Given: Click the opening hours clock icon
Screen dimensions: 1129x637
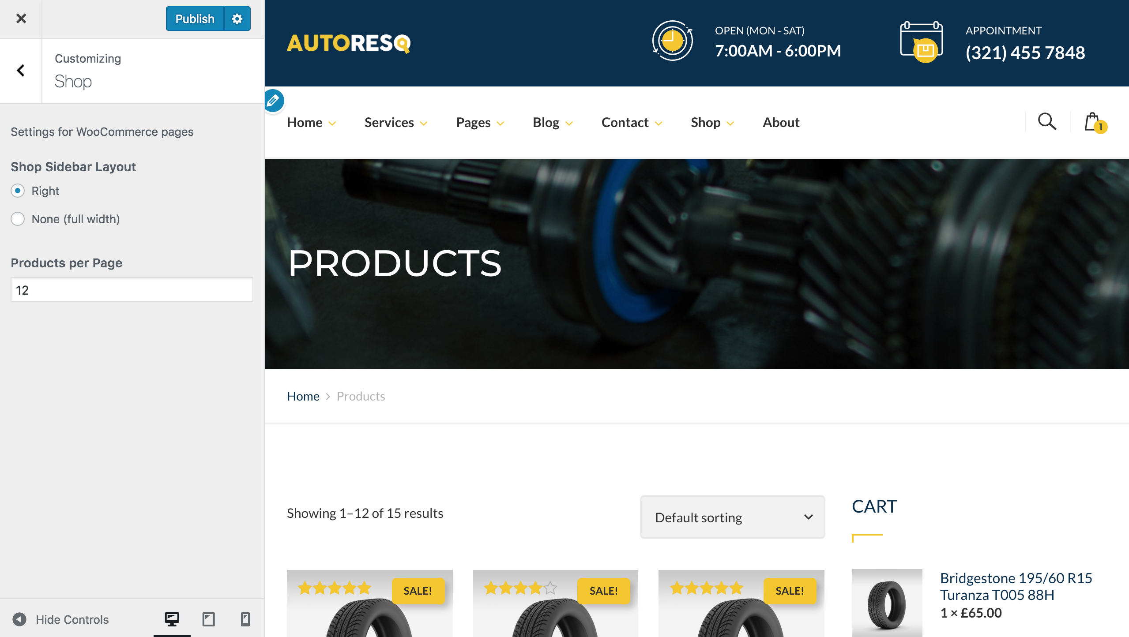Looking at the screenshot, I should coord(673,41).
